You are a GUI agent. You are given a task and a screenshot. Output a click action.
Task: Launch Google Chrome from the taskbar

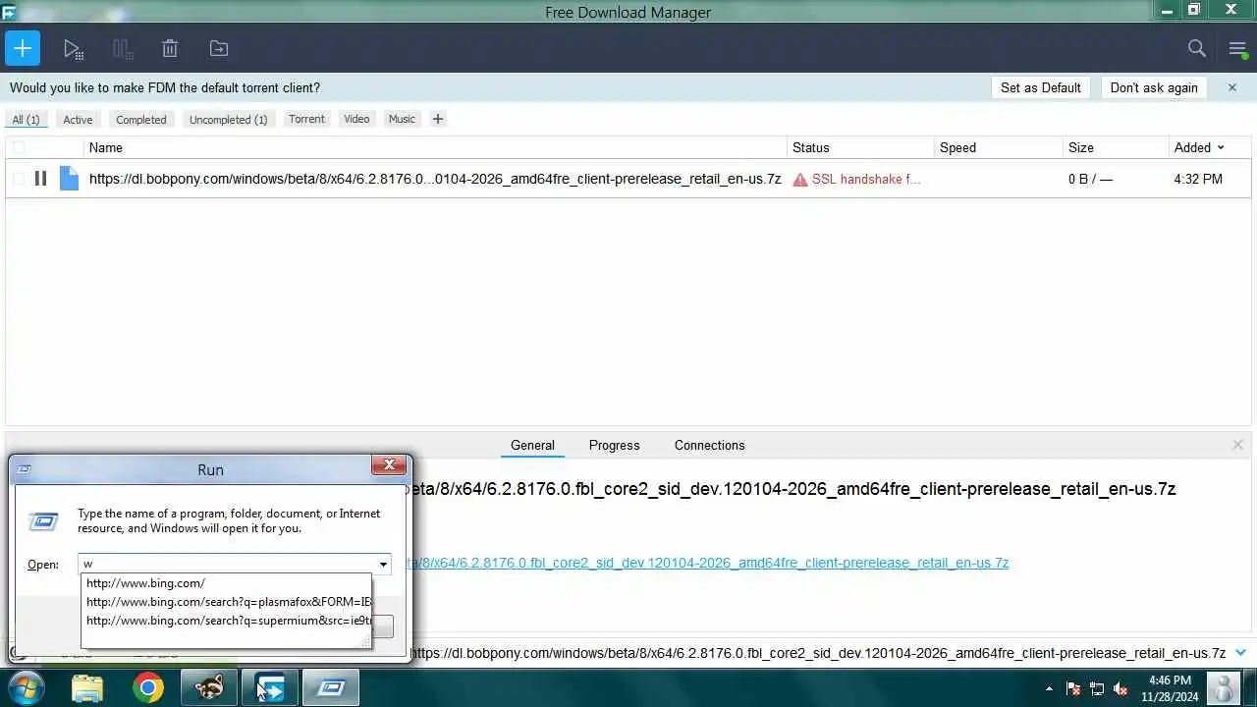148,687
